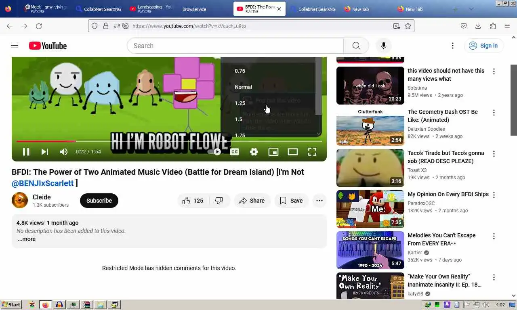Click the site padlock security icon
The width and height of the screenshot is (517, 310).
(106, 26)
